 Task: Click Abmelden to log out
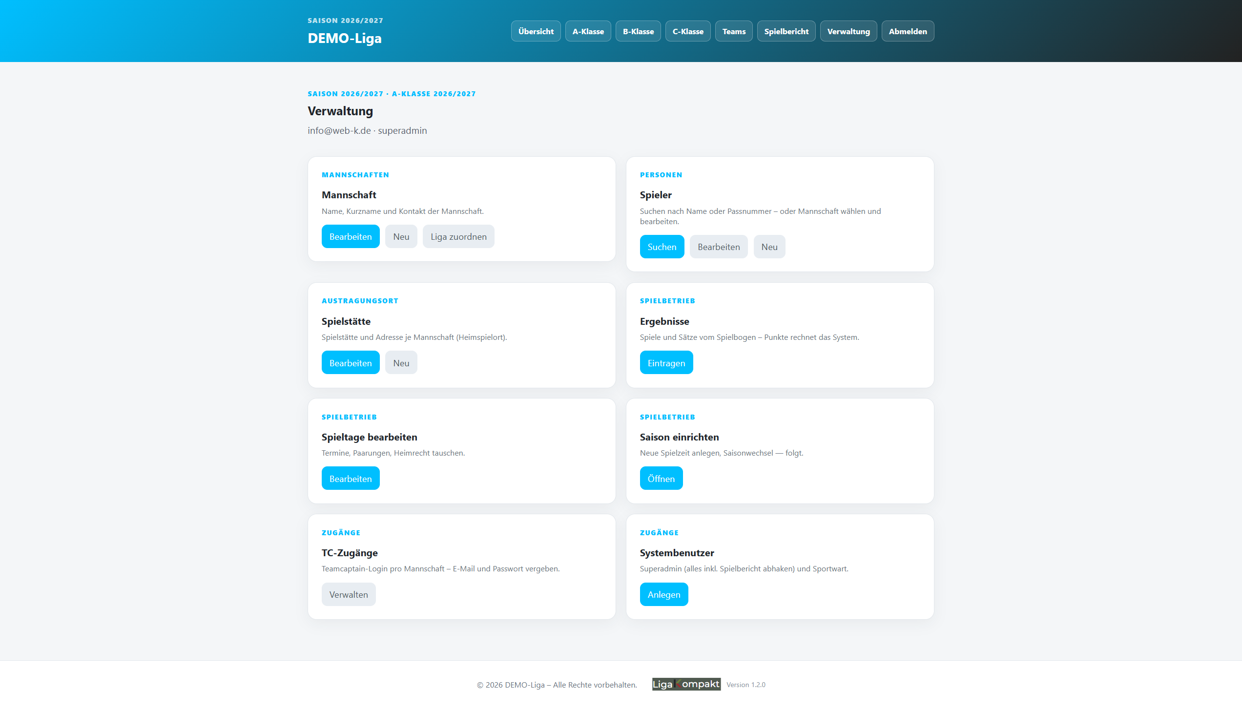[x=908, y=31]
